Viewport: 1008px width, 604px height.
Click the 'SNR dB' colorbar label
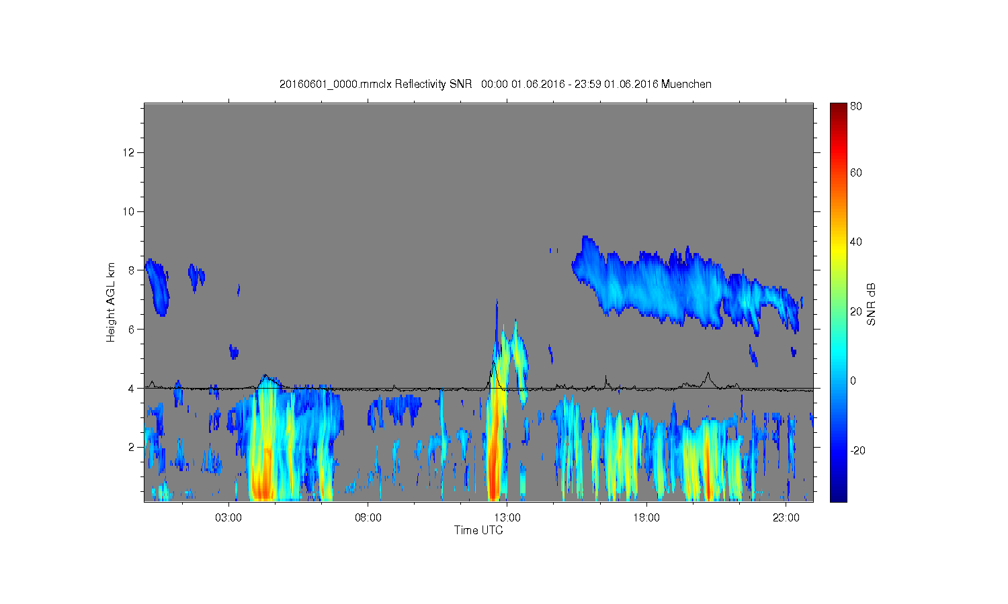click(871, 304)
